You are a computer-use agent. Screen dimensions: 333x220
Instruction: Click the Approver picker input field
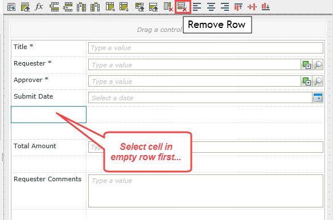click(x=195, y=81)
